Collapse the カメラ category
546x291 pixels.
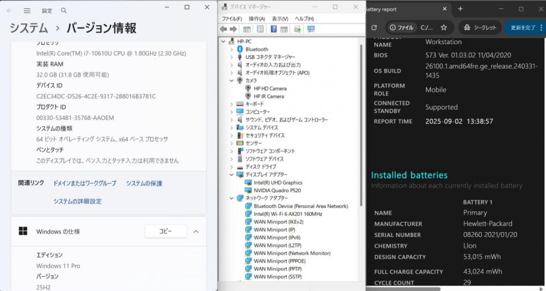click(232, 80)
